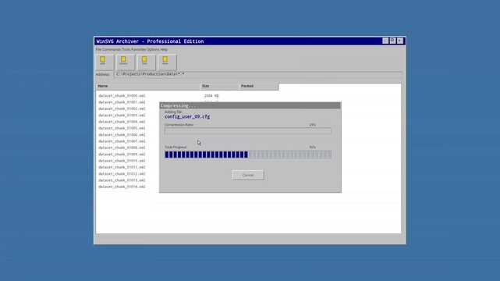The height and width of the screenshot is (281, 500).
Task: Select dataset_chunk_01012.xml in the list
Action: [122, 174]
